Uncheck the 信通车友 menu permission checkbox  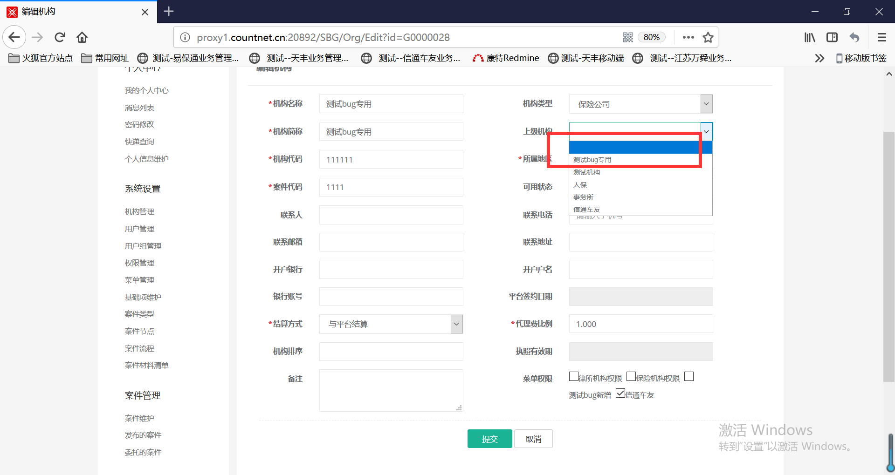620,394
